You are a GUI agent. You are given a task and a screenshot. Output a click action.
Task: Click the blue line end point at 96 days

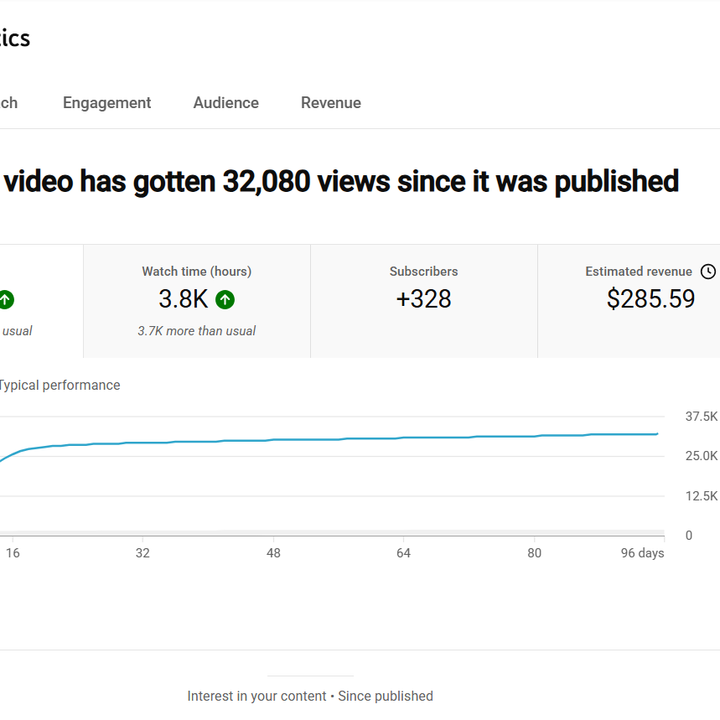tap(657, 433)
